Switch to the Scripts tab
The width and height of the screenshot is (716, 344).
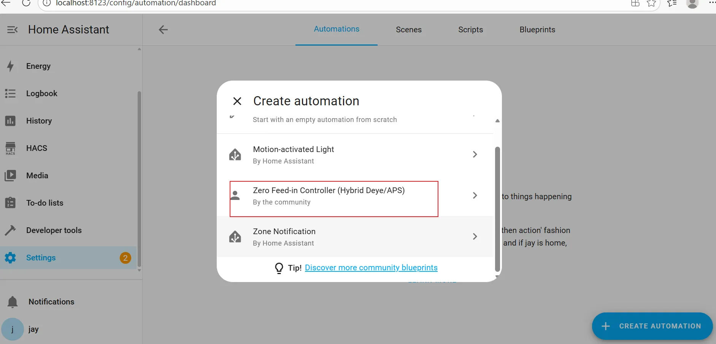click(x=470, y=30)
